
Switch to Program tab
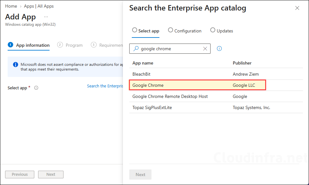tap(70, 45)
